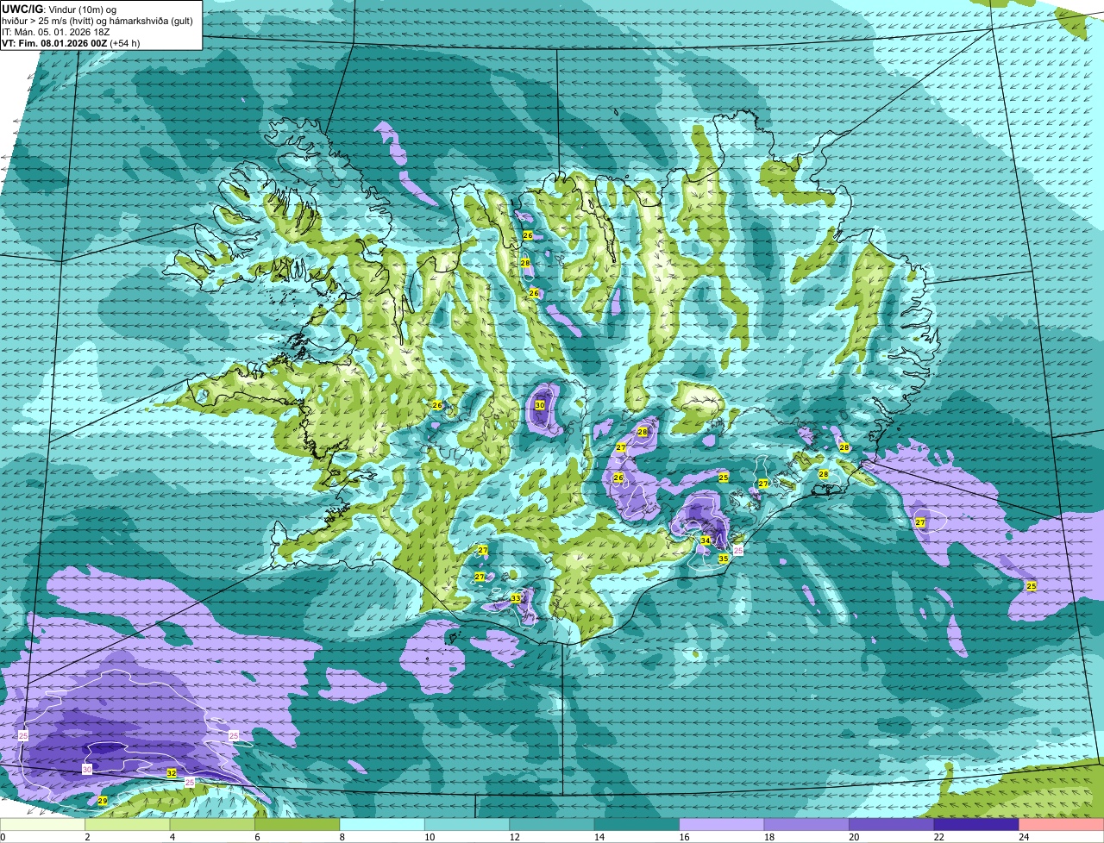Click the yellow "32" gust label

point(172,773)
